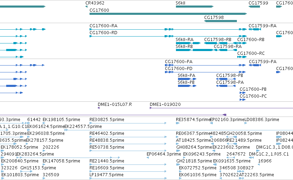Open the EK096243.5prime EST label

pos(202,154)
